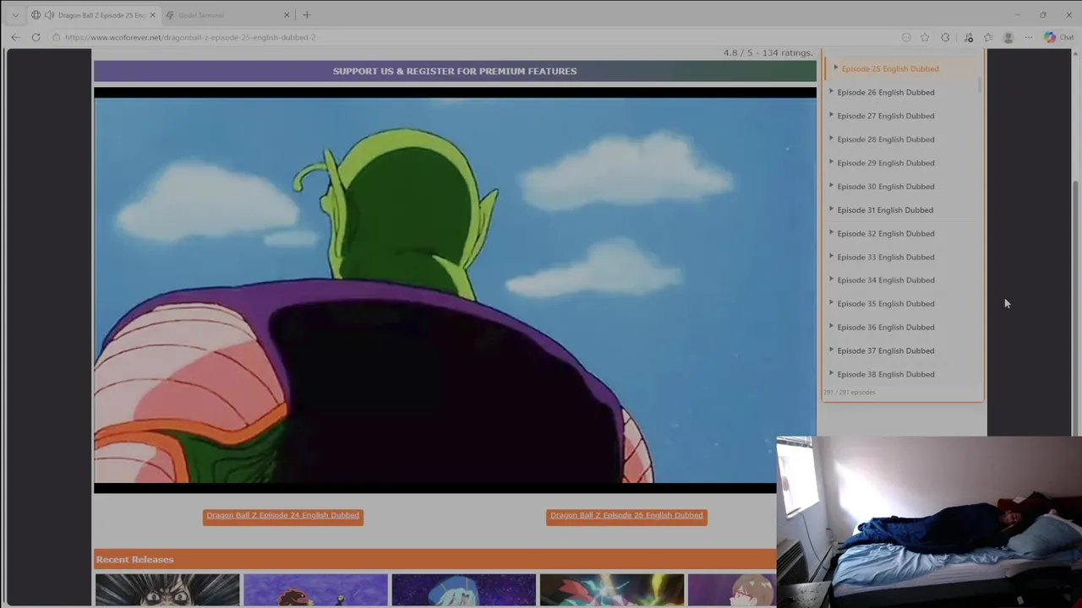Open fourth Recent Releases thumbnail
Viewport: 1082px width, 608px height.
pyautogui.click(x=612, y=589)
